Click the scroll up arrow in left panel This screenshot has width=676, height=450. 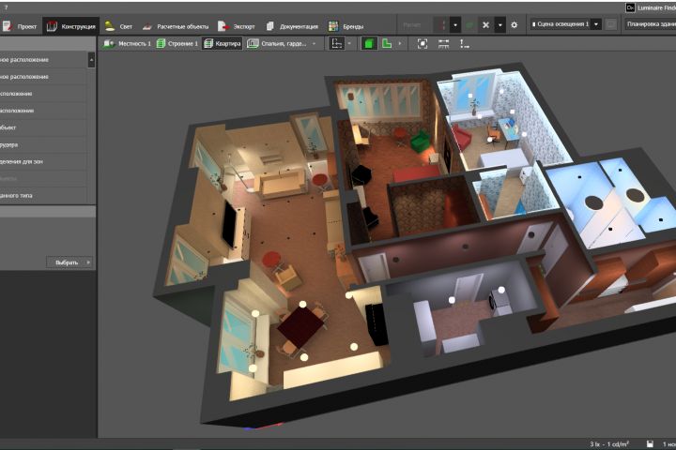click(x=91, y=59)
